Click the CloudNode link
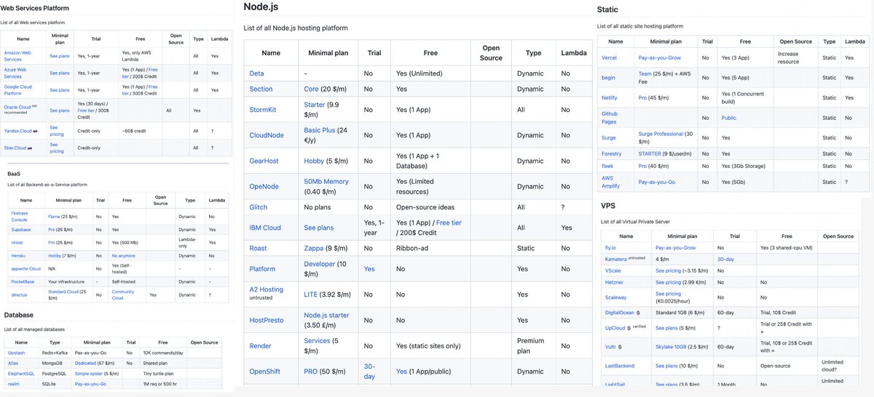 267,135
